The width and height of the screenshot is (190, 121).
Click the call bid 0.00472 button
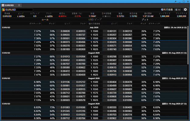63,71
